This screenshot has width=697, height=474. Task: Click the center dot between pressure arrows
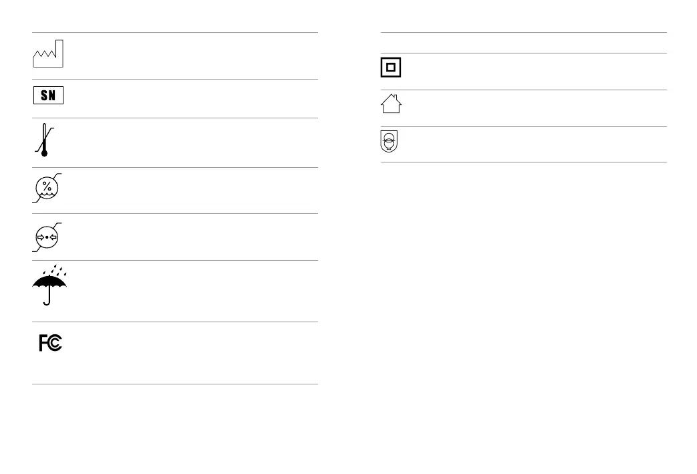click(47, 237)
